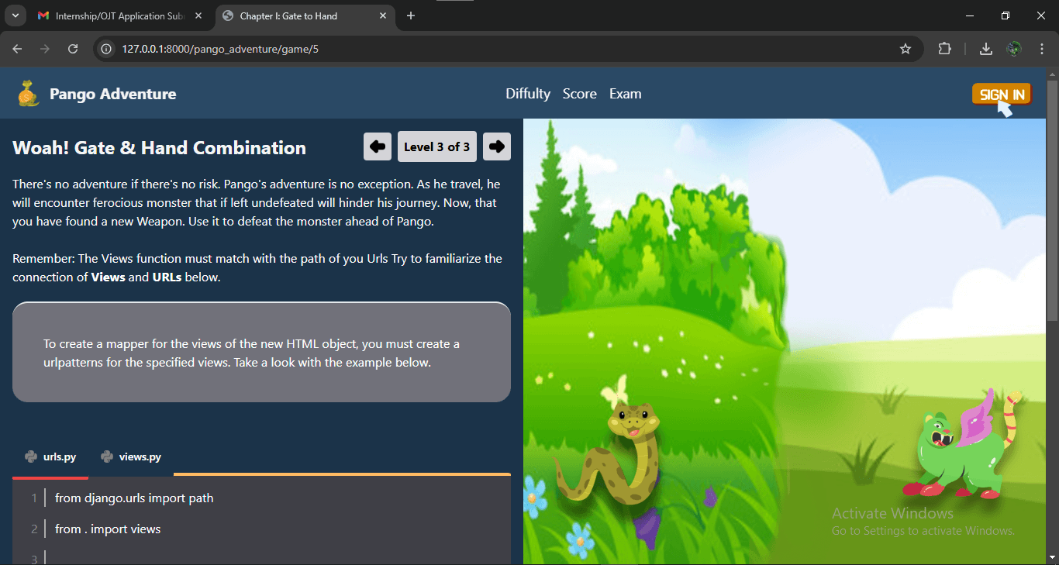
Task: Switch to the Internship/OJT Application Gmail tab
Action: (122, 16)
